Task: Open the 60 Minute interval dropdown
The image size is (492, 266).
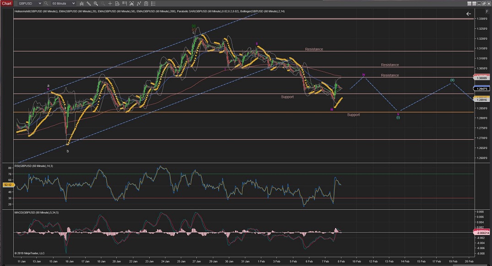Action: click(63, 4)
